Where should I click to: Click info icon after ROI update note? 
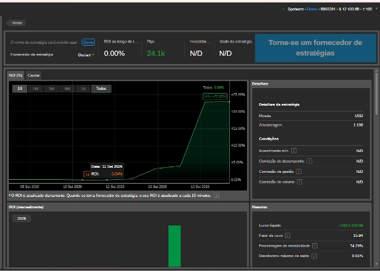pyautogui.click(x=217, y=196)
